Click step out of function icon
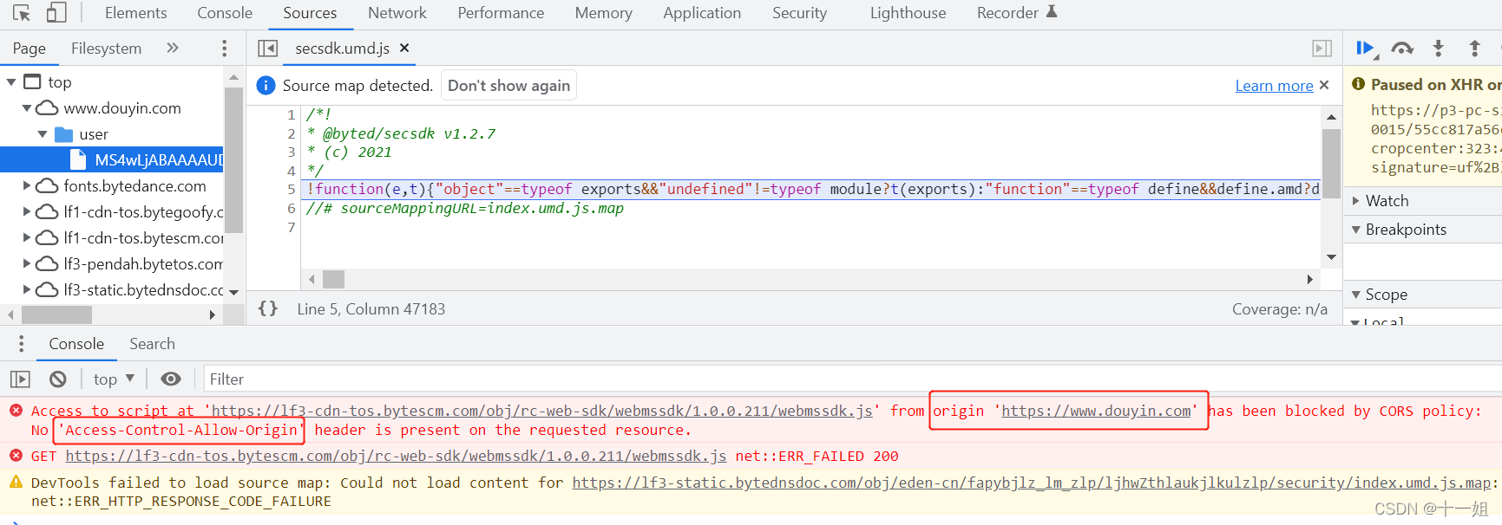Screen dimensions: 1502x525 (x=1474, y=49)
